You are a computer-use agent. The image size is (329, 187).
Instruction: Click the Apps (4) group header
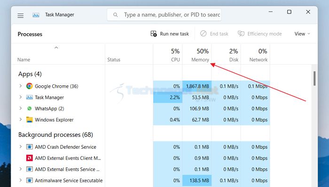click(30, 74)
